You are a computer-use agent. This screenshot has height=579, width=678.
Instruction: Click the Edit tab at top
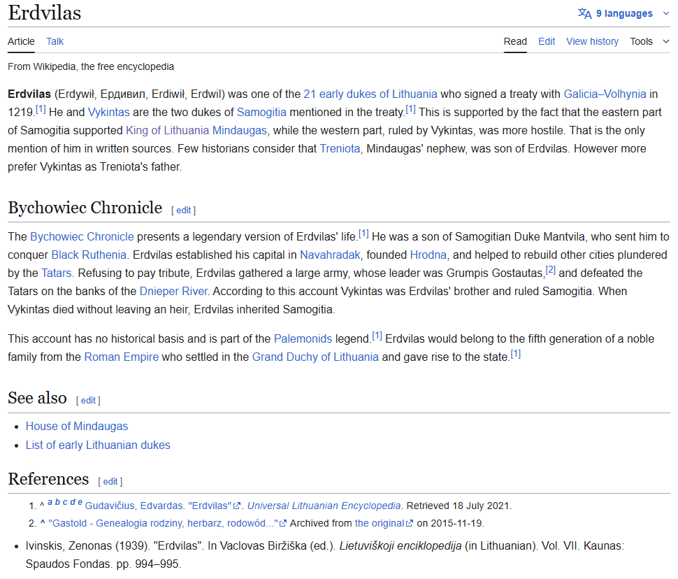(x=547, y=41)
